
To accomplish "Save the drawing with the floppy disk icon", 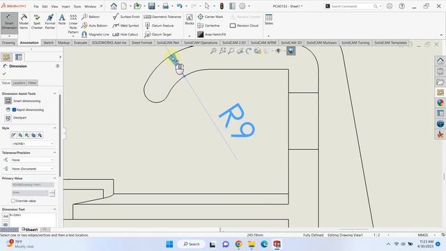I will click(152, 6).
